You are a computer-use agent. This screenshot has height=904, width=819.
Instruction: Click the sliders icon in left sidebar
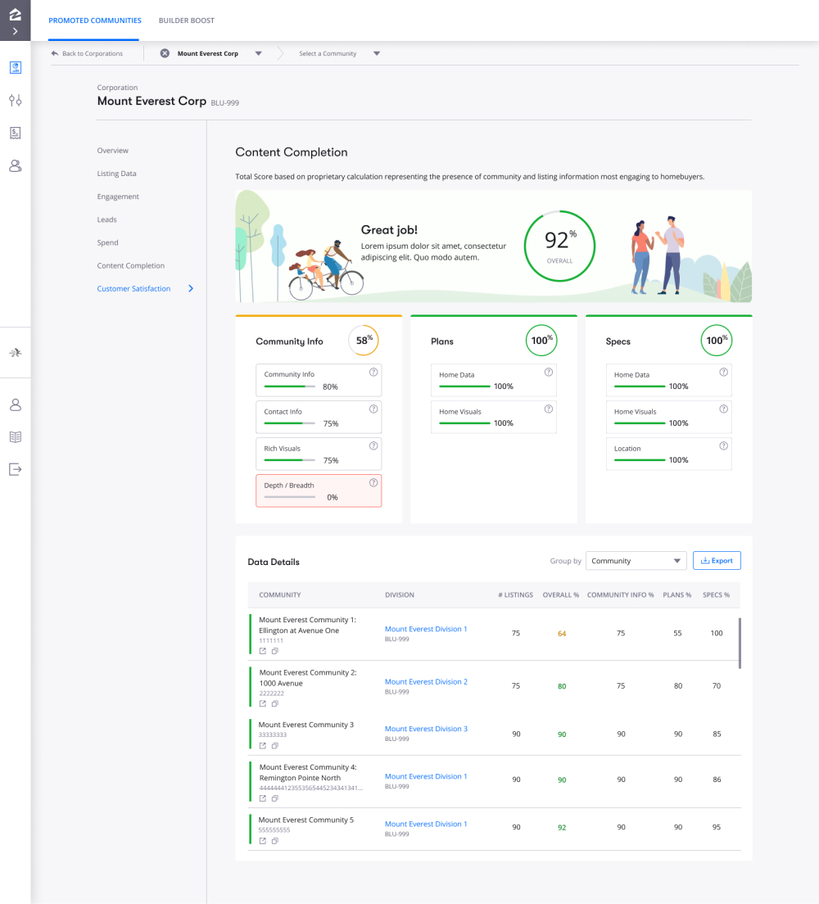pos(15,100)
